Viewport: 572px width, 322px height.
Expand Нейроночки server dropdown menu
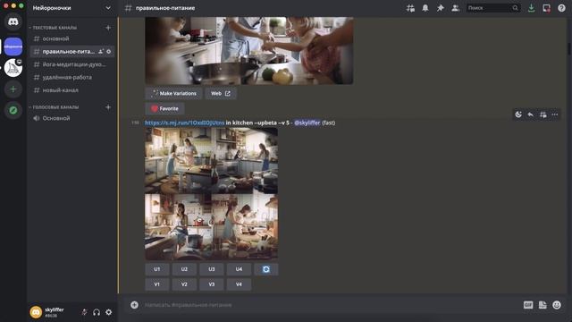tap(108, 8)
